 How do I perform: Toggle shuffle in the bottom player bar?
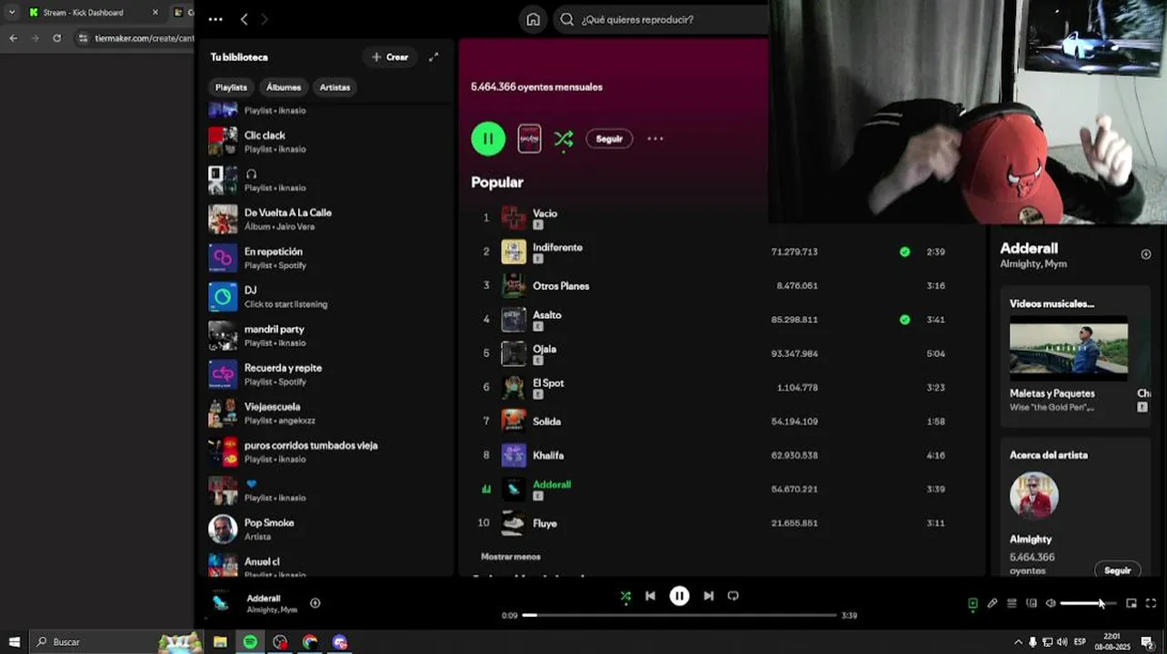(x=625, y=597)
